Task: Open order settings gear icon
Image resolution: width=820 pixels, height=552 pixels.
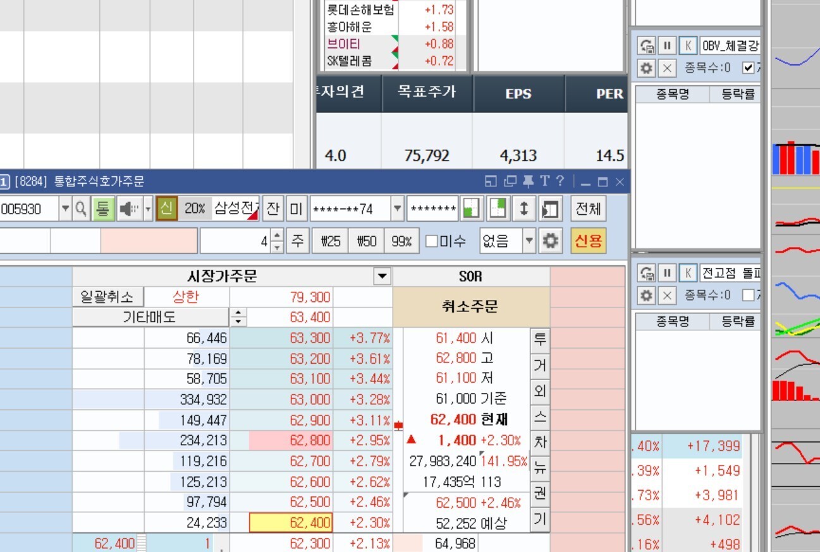Action: [x=551, y=241]
